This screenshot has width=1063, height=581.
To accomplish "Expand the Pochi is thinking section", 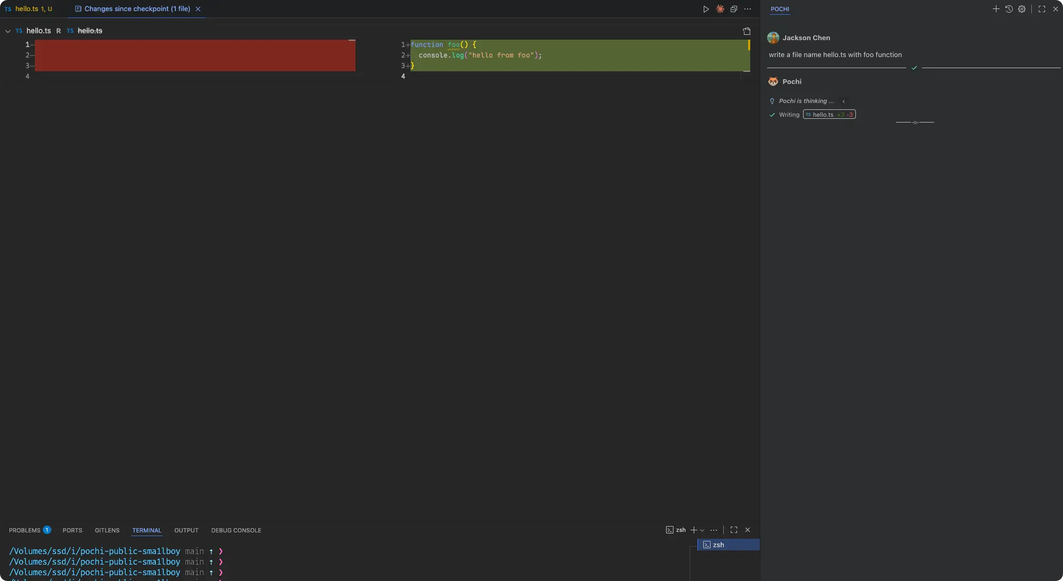I will (844, 101).
